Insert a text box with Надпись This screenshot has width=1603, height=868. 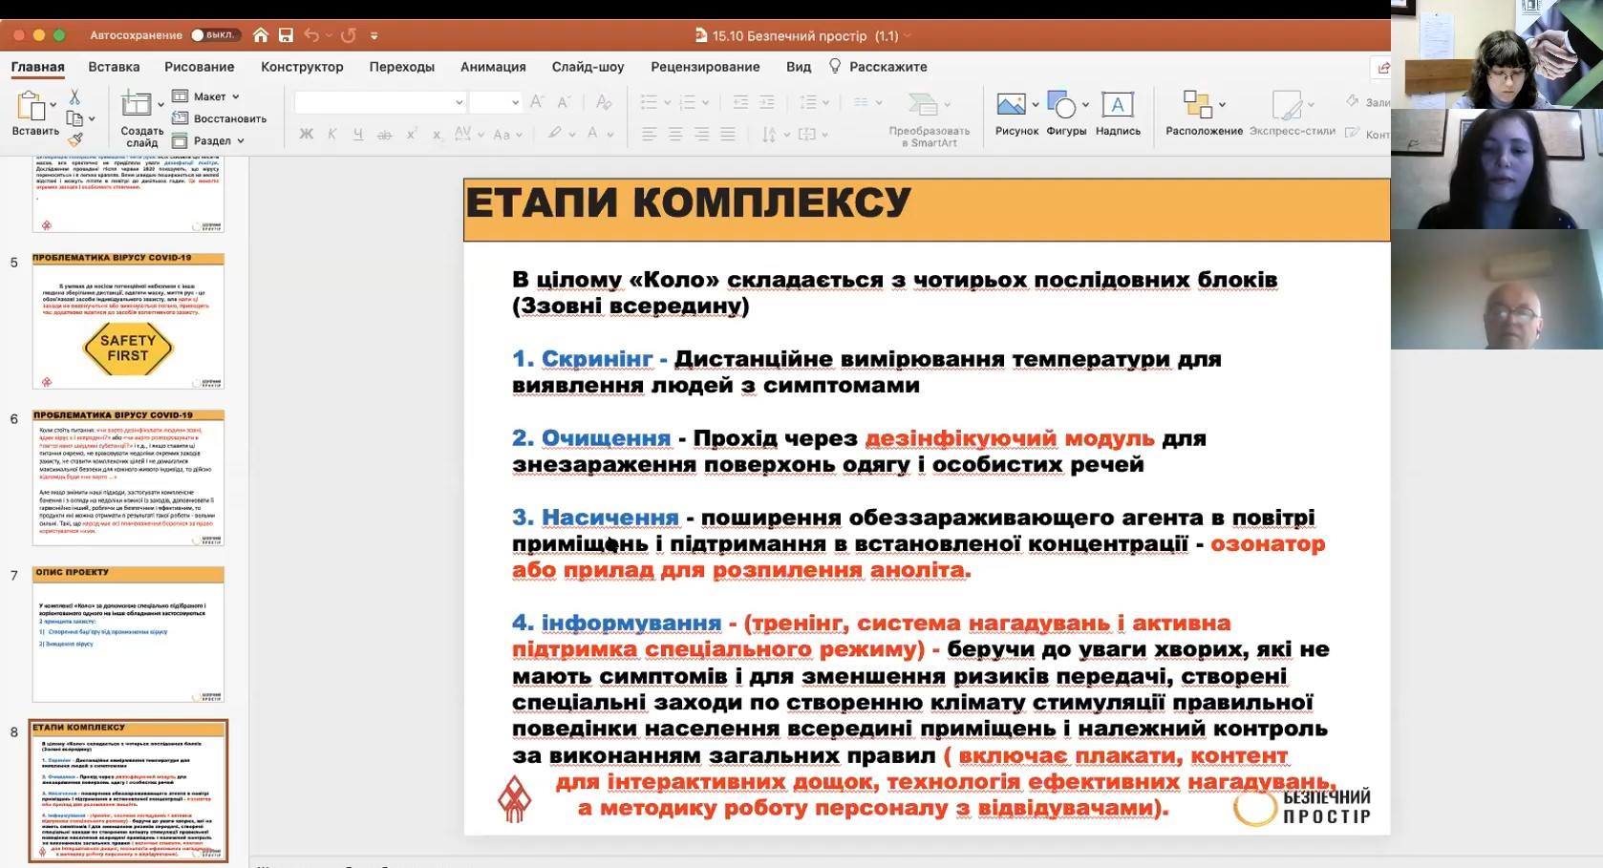[x=1117, y=114]
